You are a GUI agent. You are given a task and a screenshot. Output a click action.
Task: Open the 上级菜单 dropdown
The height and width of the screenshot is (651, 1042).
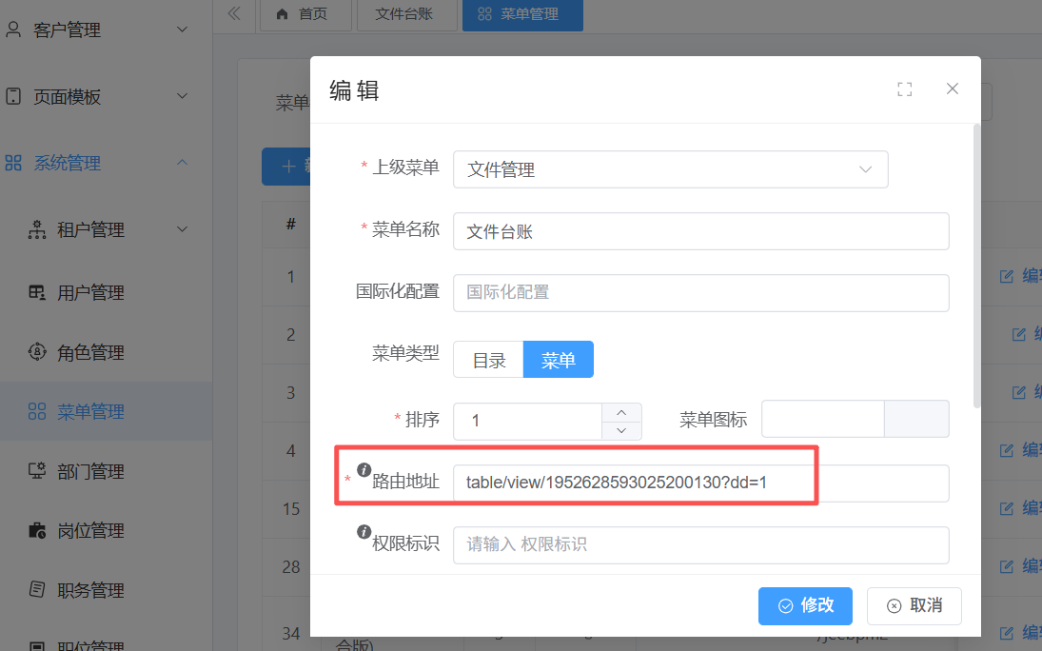click(x=670, y=169)
